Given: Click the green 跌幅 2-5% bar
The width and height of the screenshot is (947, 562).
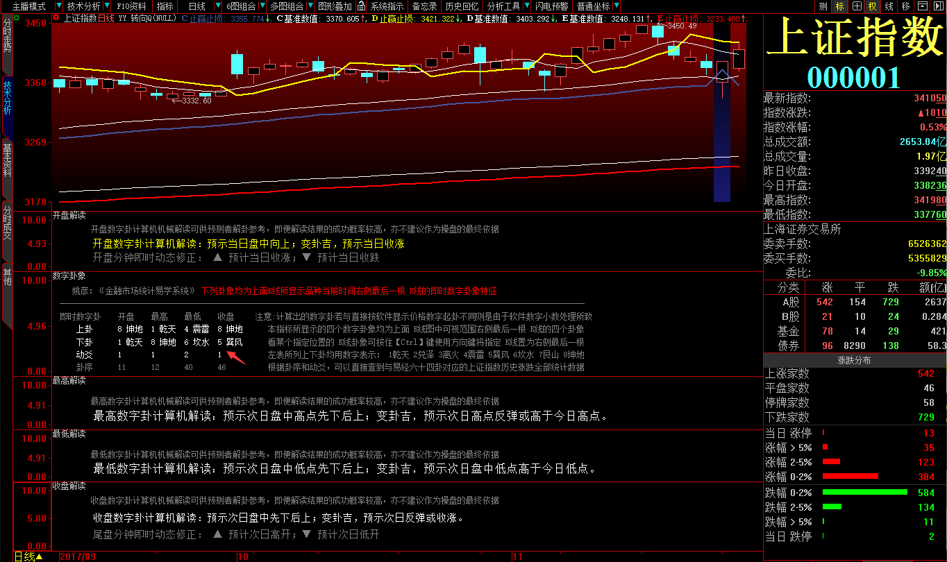Looking at the screenshot, I should tap(832, 507).
